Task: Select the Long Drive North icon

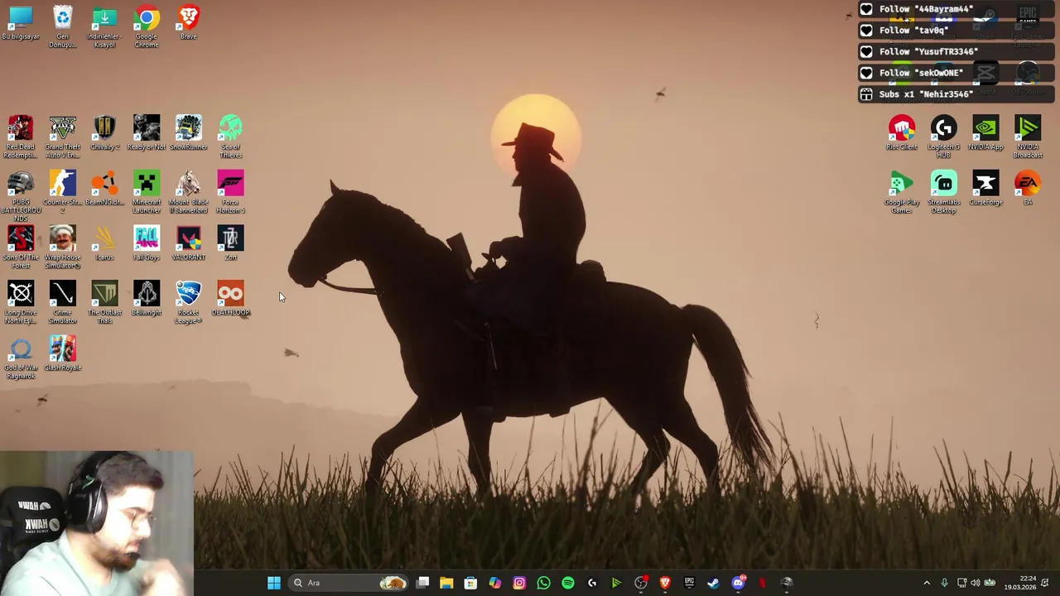Action: [x=21, y=303]
